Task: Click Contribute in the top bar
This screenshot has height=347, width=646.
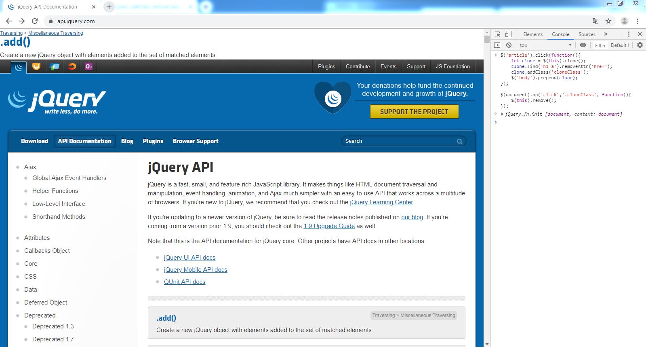Action: point(358,67)
